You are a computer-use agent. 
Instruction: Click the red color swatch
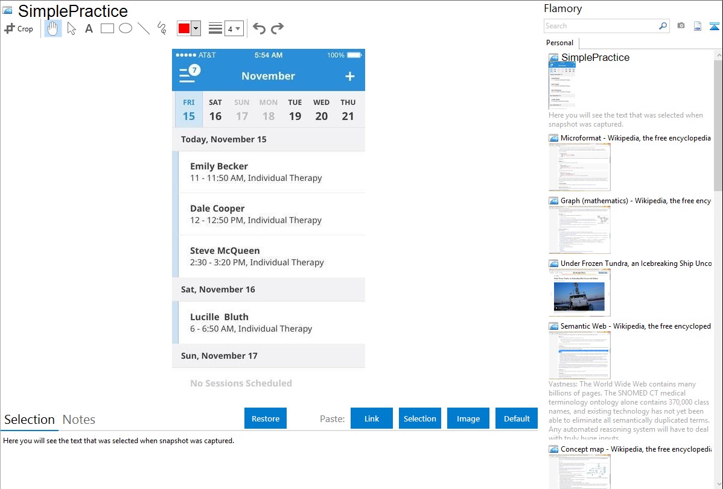184,28
